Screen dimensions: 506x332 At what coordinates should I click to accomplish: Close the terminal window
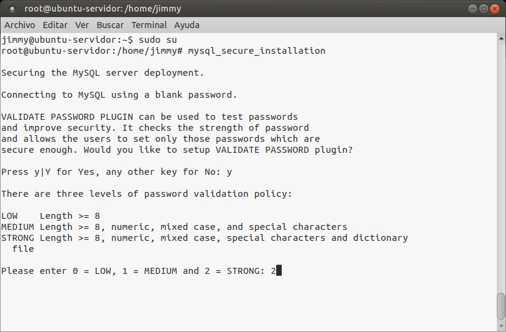(x=495, y=9)
